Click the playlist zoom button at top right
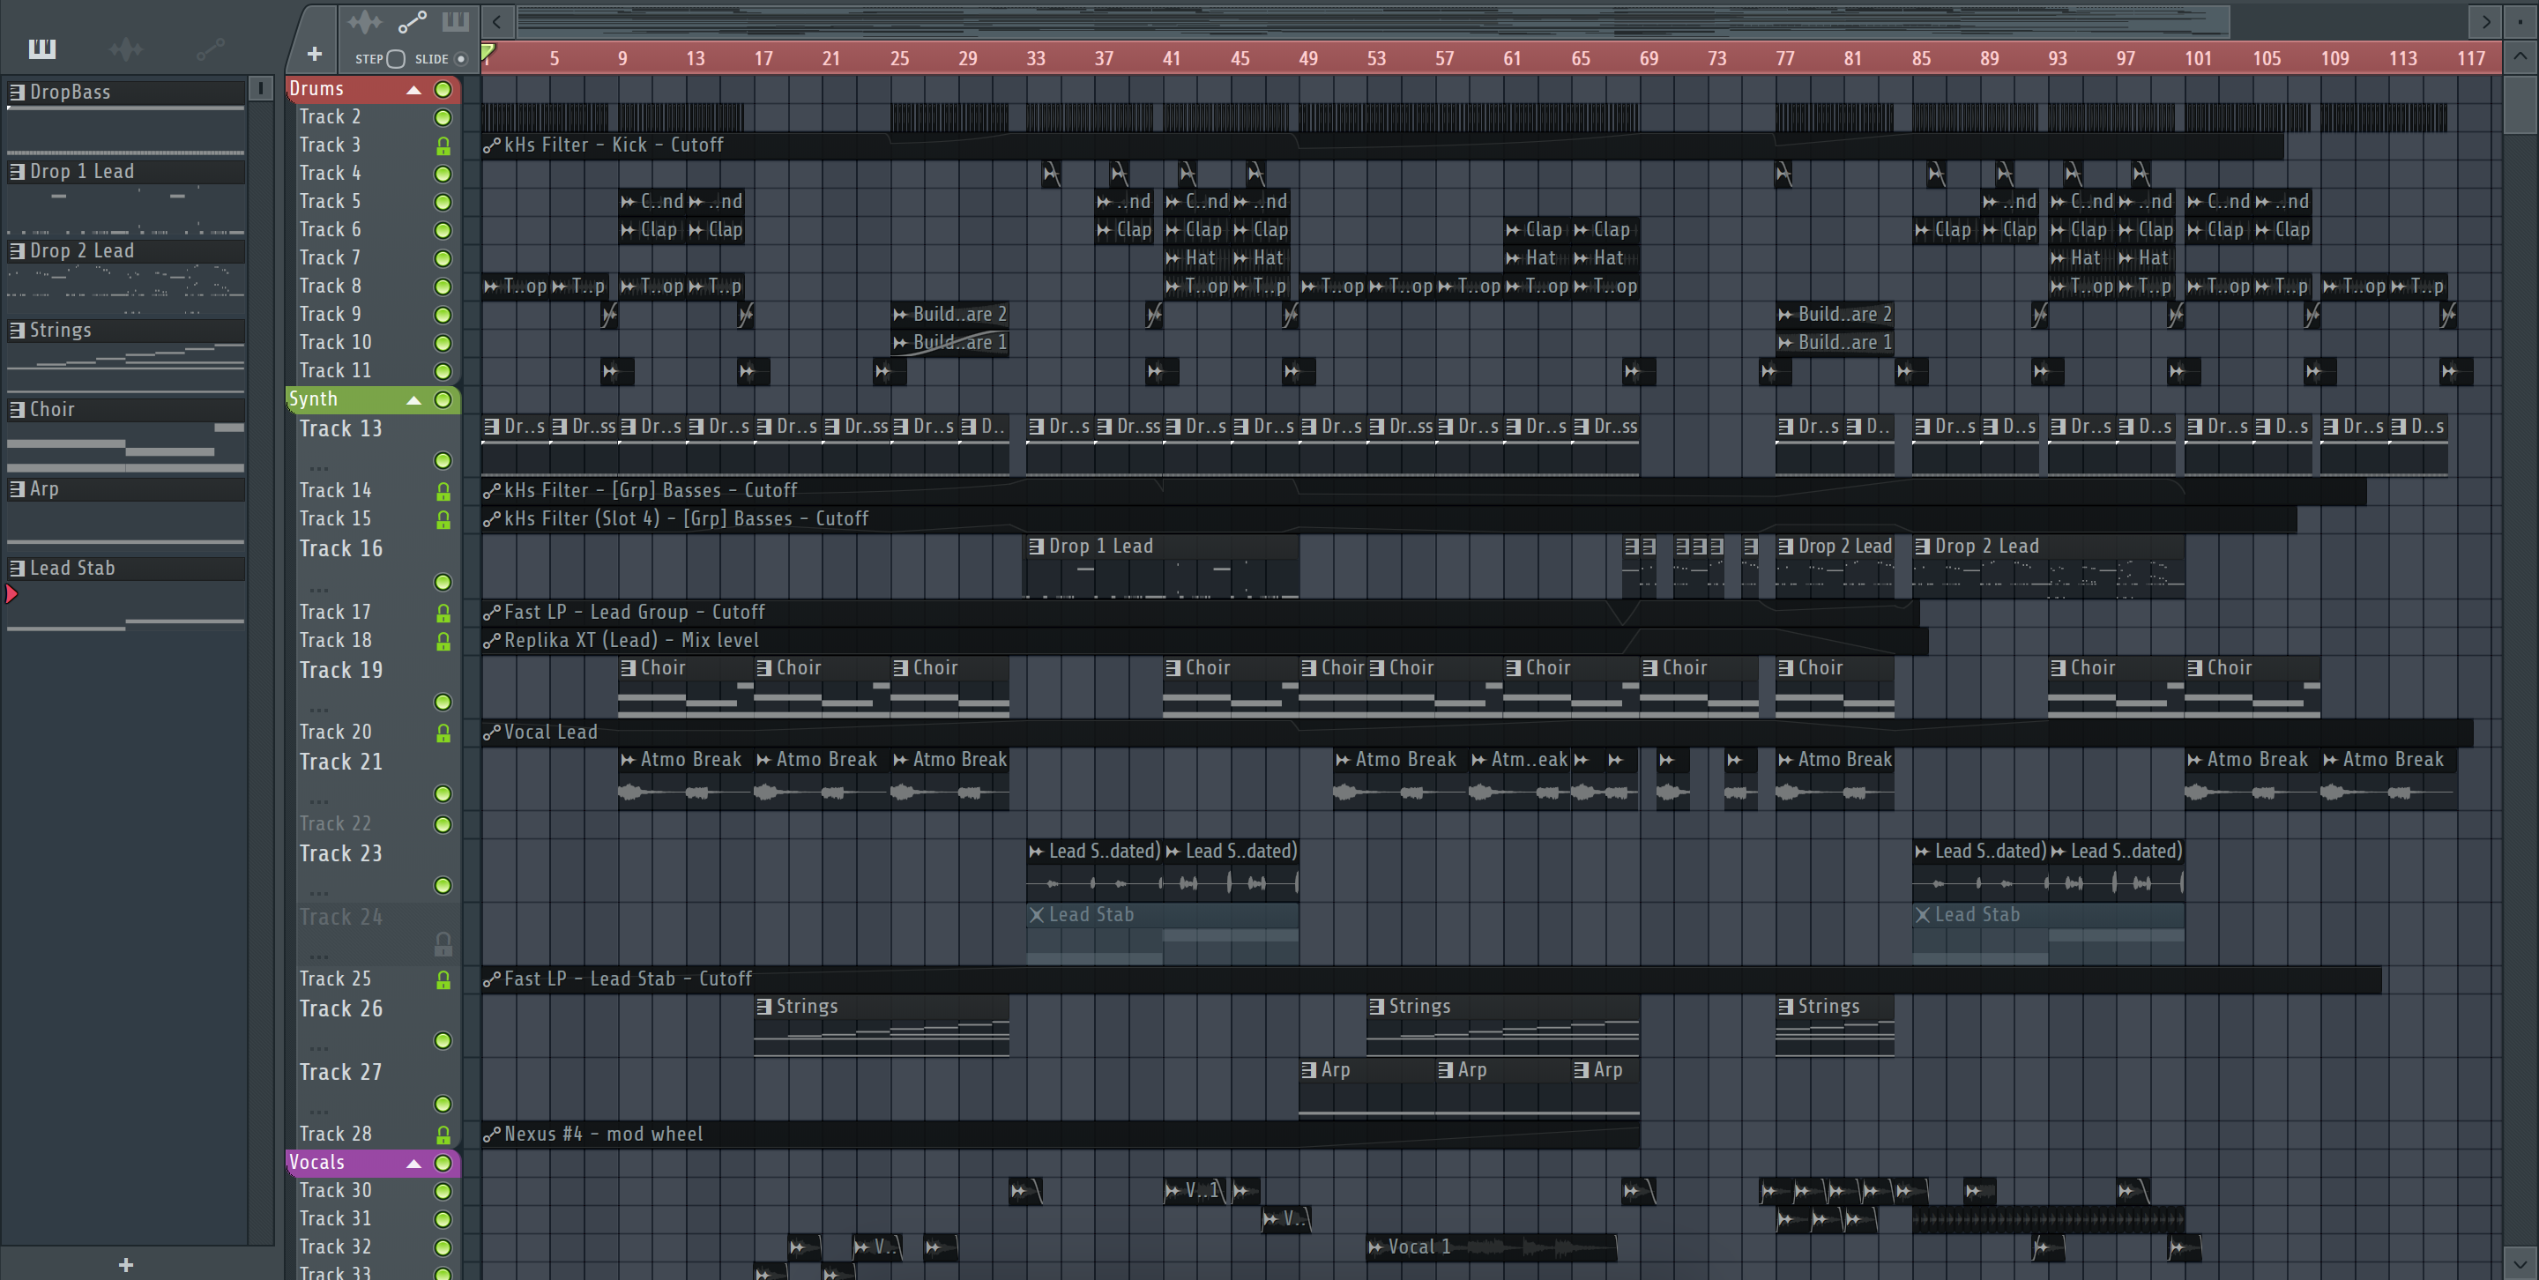 [2522, 20]
